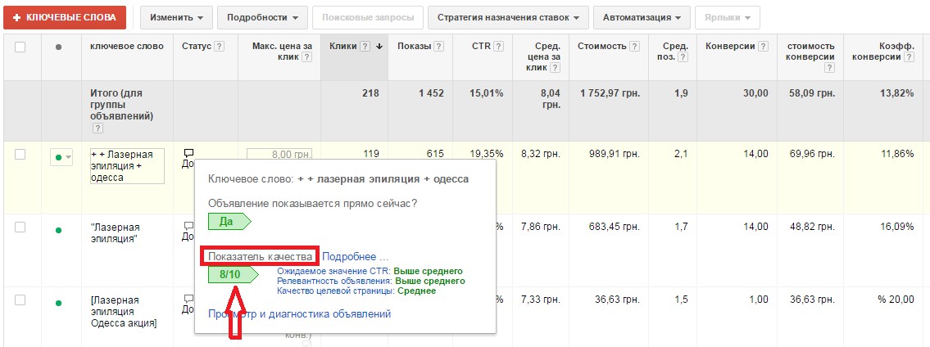Click the red КЛЮЧЕВЫЕ СЛОВА button
The width and height of the screenshot is (930, 347).
click(65, 17)
